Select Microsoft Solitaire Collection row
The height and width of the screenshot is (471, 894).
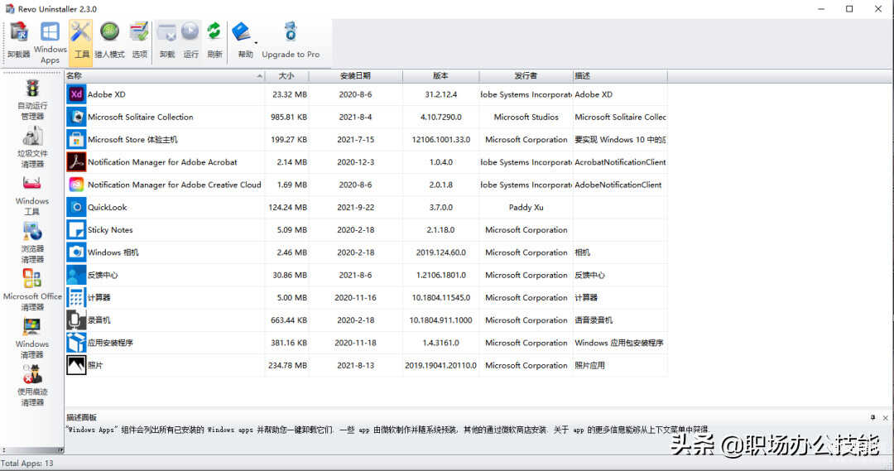tap(140, 118)
